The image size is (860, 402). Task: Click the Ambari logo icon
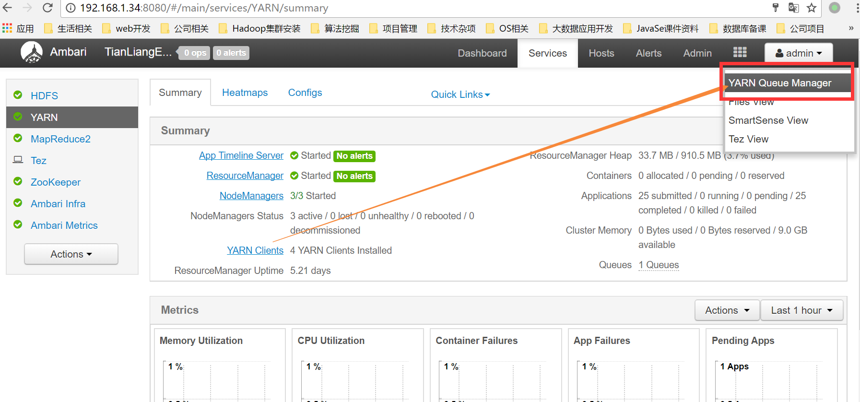pos(32,52)
